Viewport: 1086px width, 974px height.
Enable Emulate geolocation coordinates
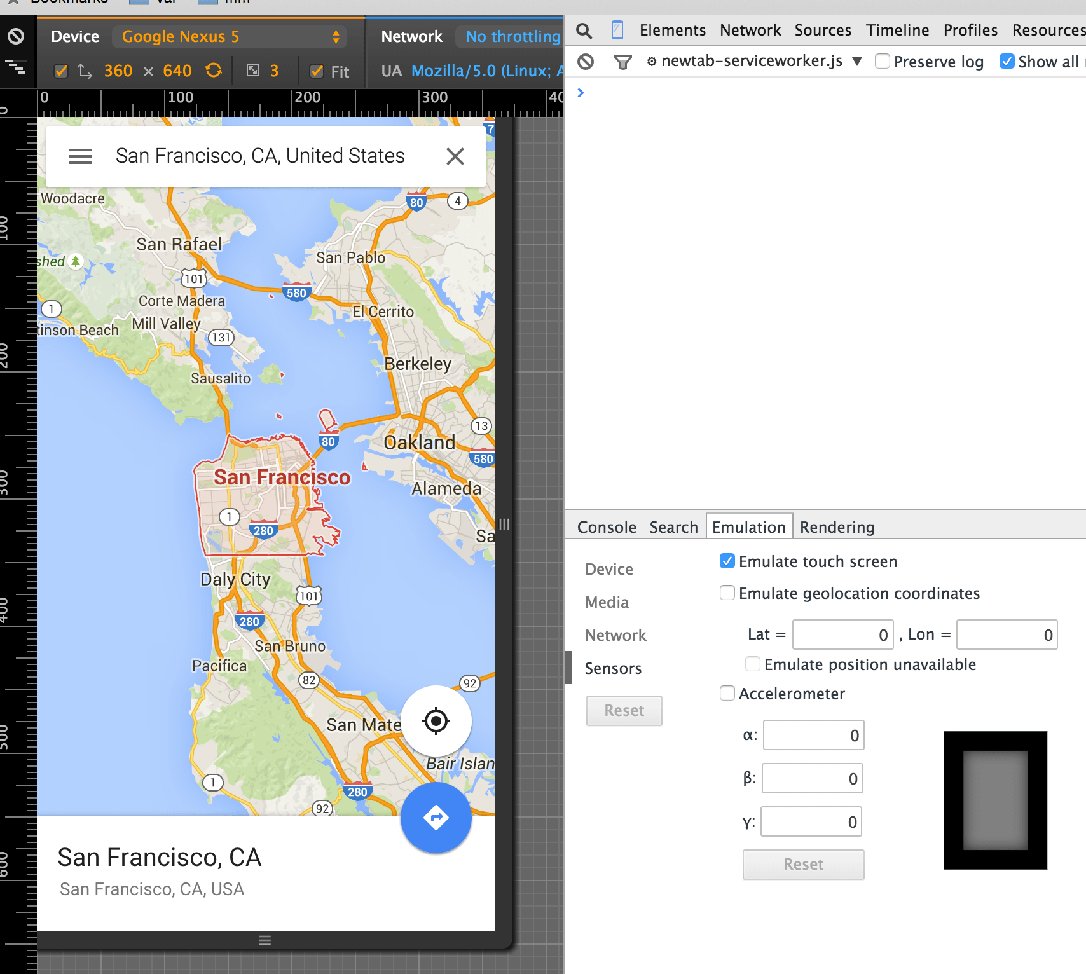[727, 593]
